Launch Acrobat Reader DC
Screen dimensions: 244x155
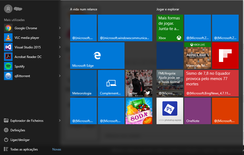(32, 57)
